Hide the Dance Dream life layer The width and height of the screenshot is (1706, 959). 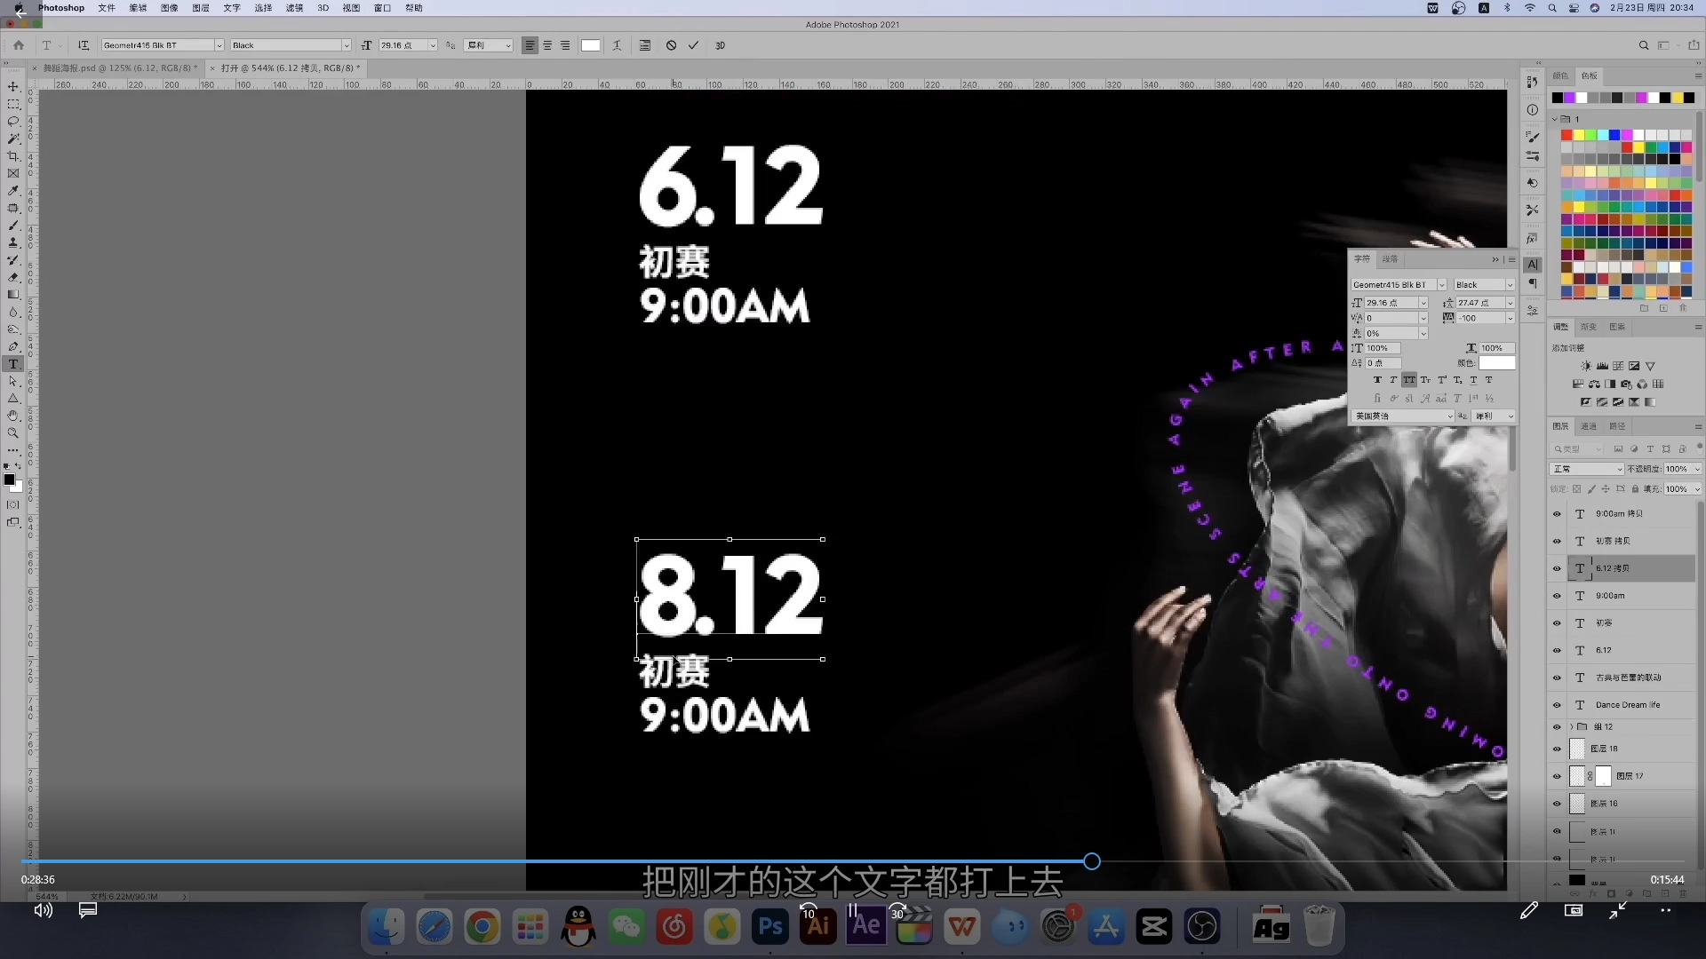1557,705
